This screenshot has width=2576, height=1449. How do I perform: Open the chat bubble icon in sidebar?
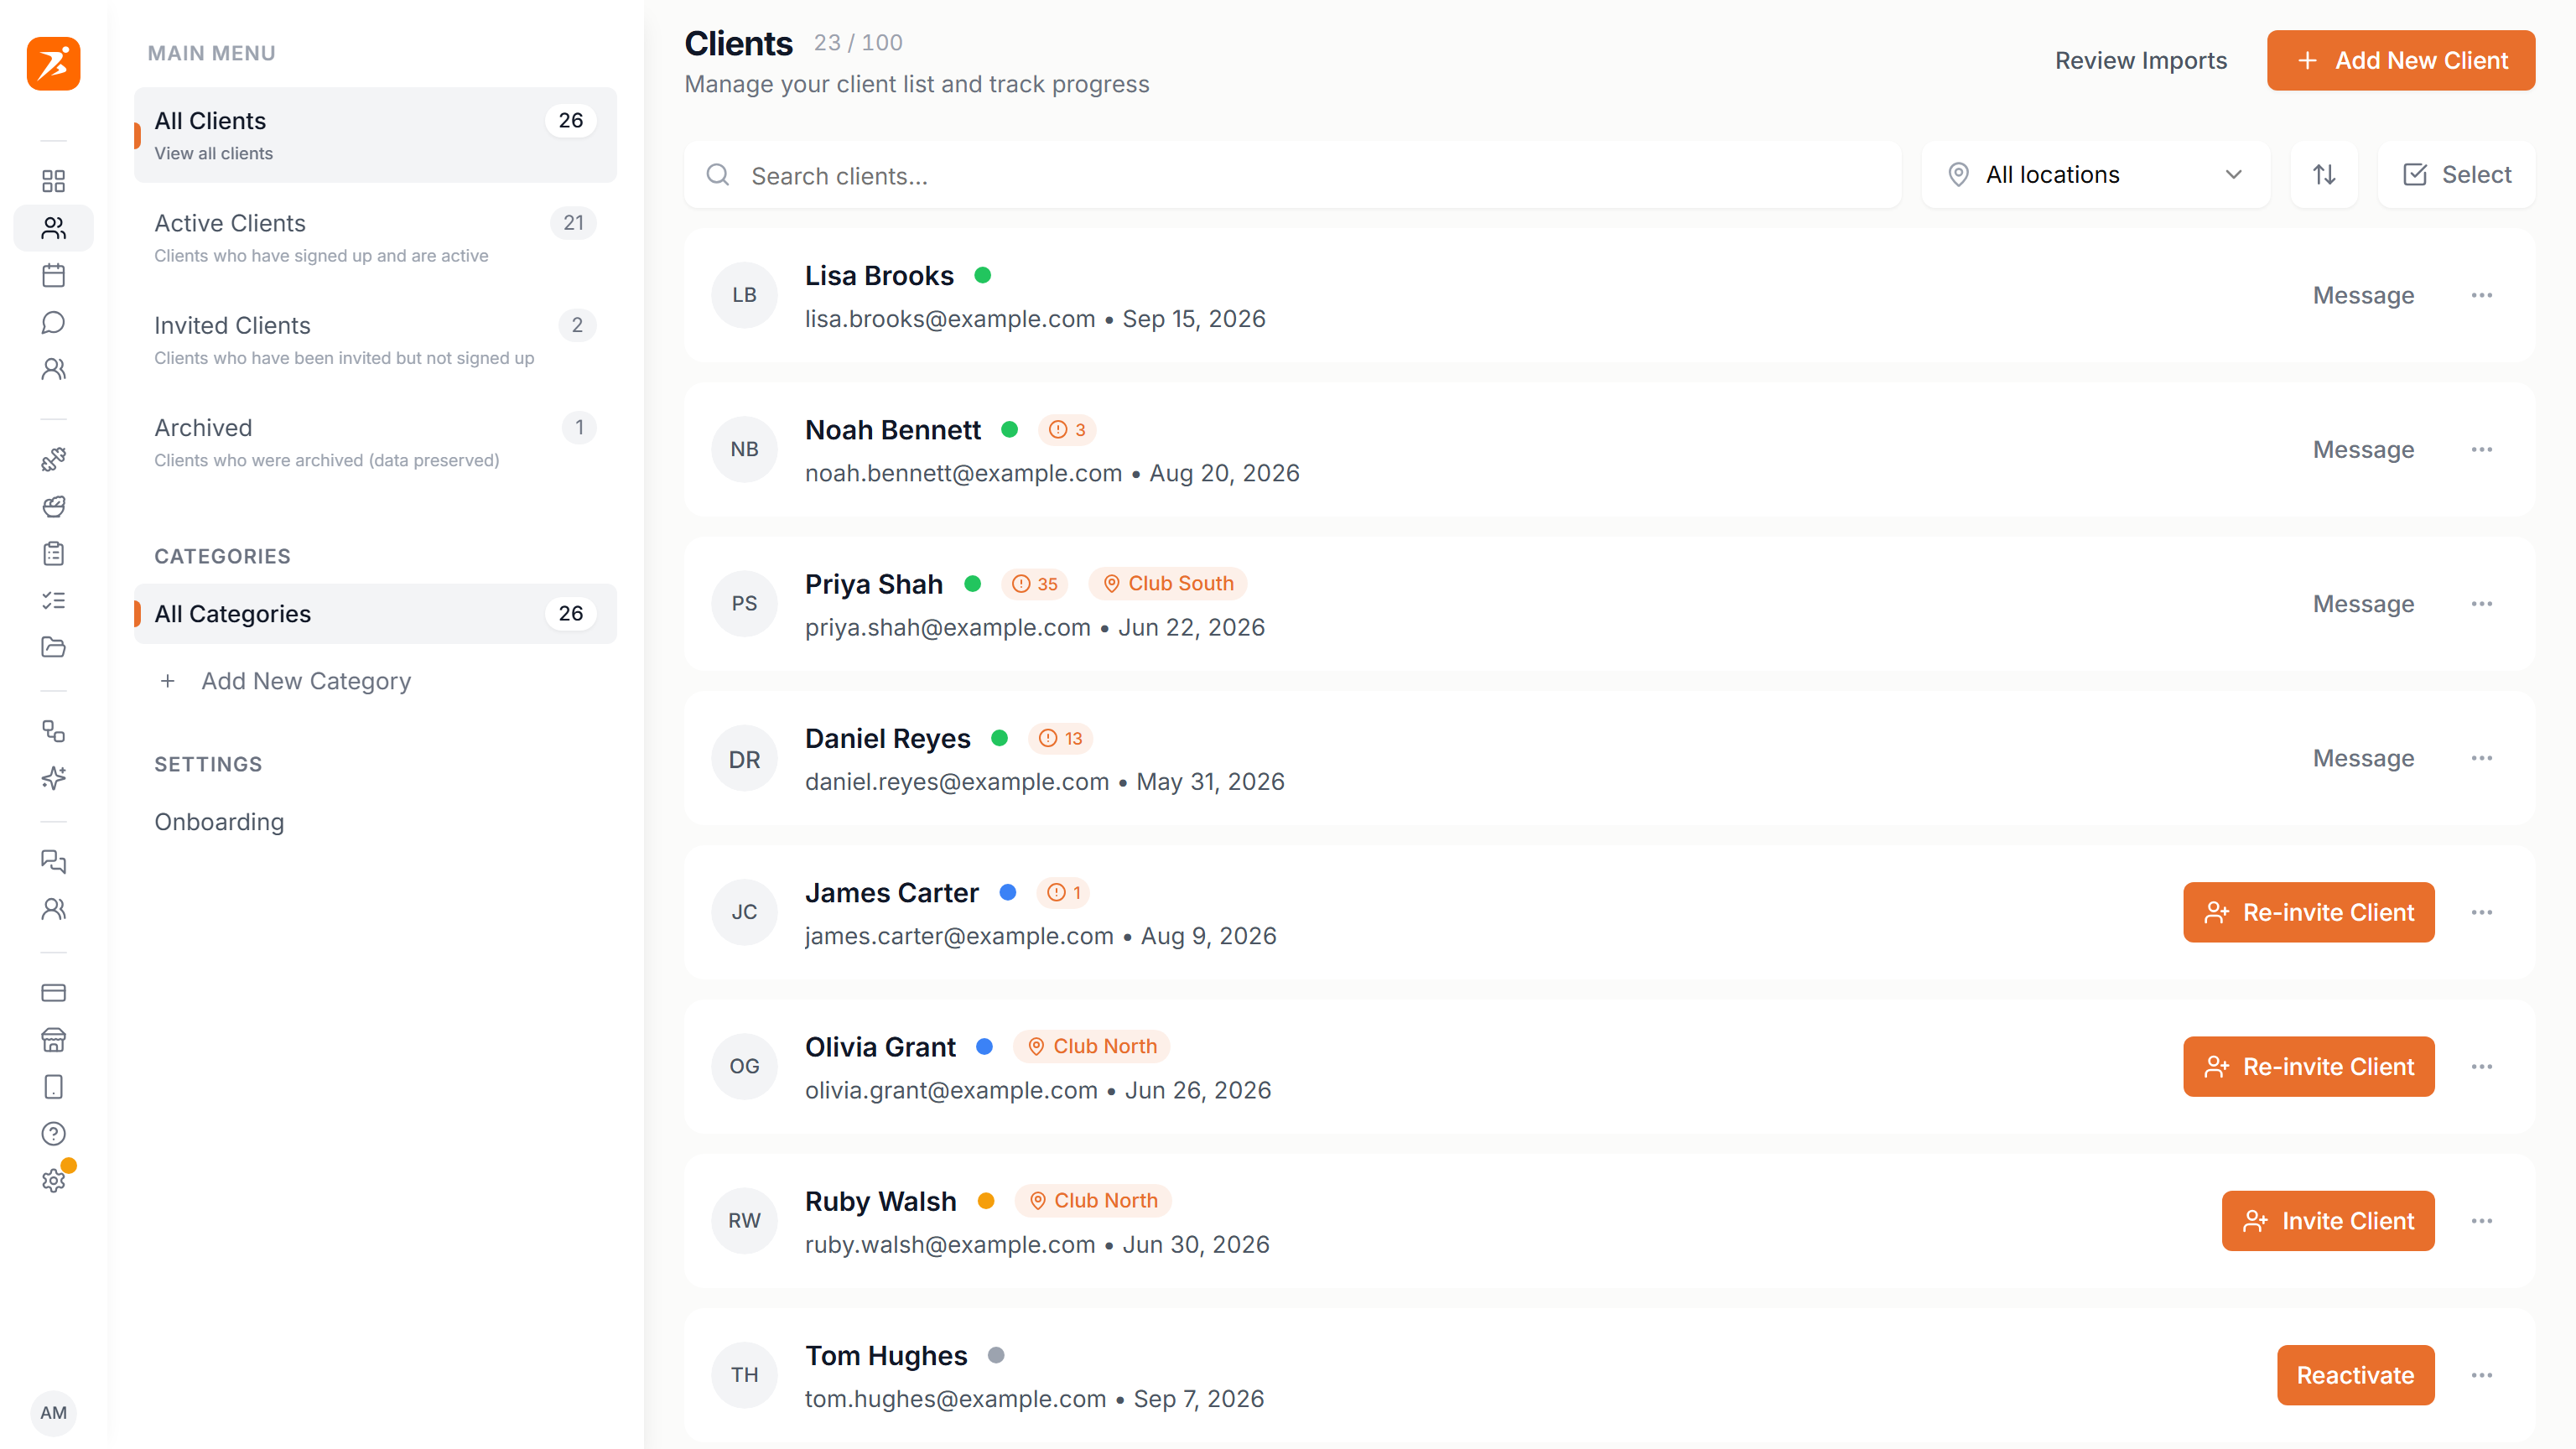[53, 322]
